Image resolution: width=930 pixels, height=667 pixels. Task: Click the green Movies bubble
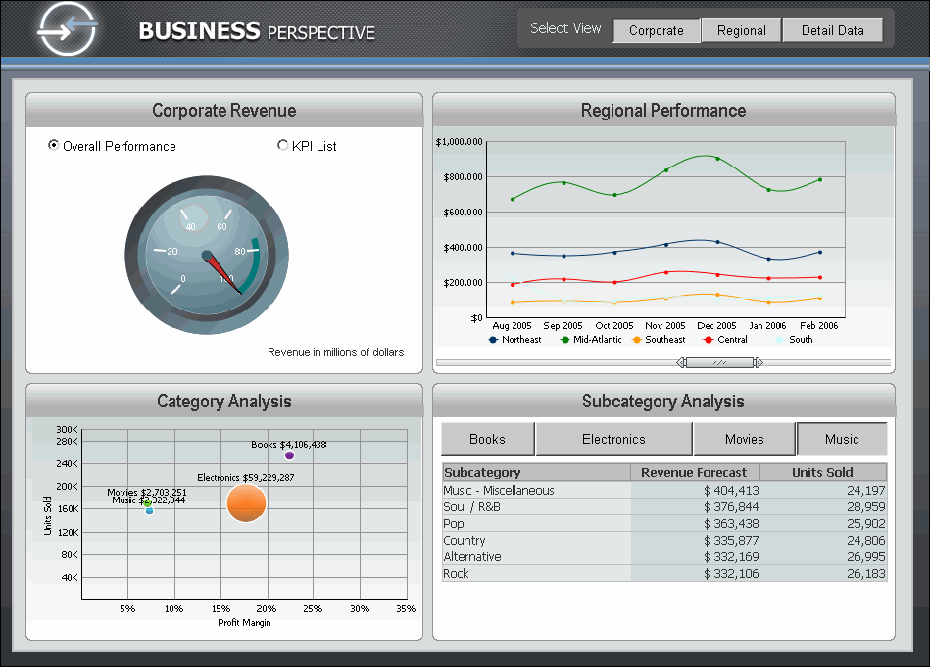click(147, 503)
